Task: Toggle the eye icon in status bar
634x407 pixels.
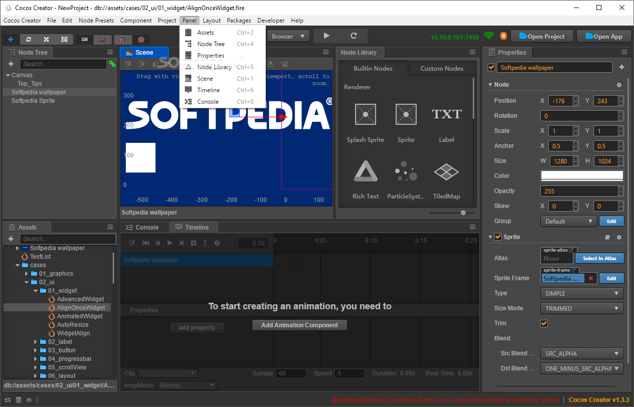Action: tap(30, 400)
